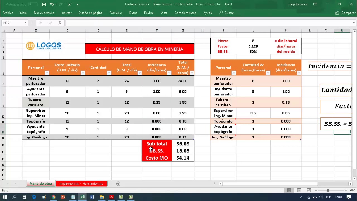Switch to Page Layout view
The height and width of the screenshot is (201, 357).
(299, 190)
